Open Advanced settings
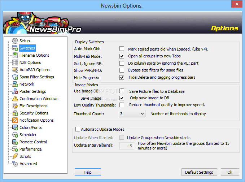 (x=28, y=164)
